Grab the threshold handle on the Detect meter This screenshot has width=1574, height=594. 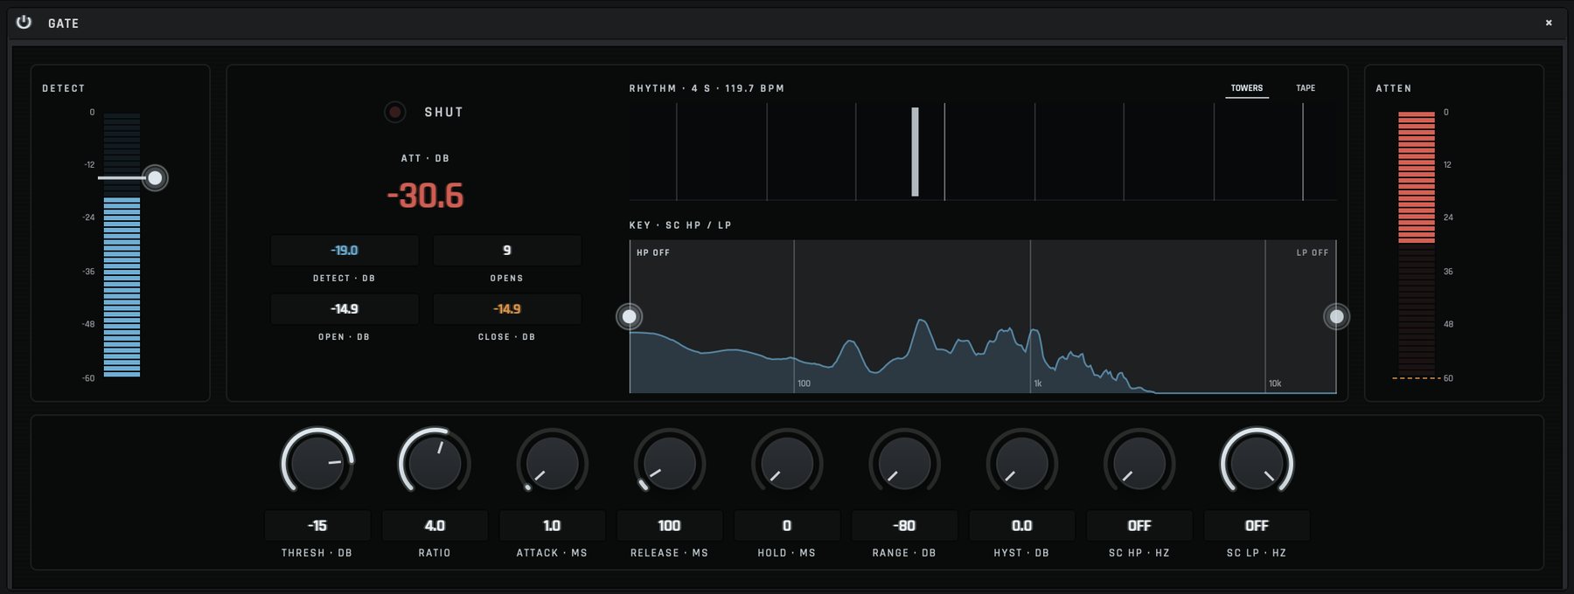coord(155,178)
